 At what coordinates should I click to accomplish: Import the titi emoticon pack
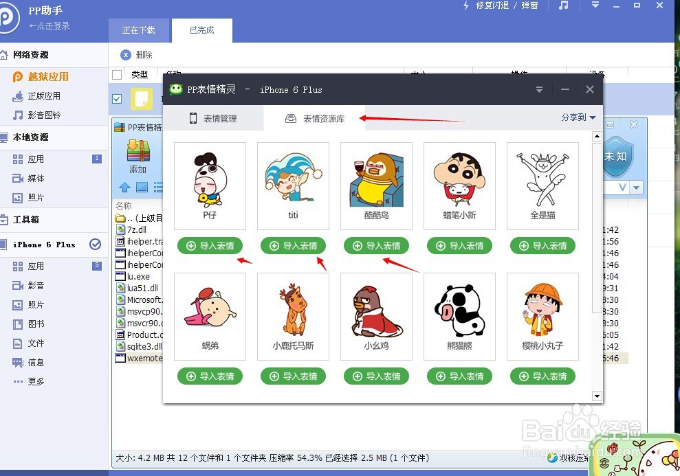coord(293,246)
